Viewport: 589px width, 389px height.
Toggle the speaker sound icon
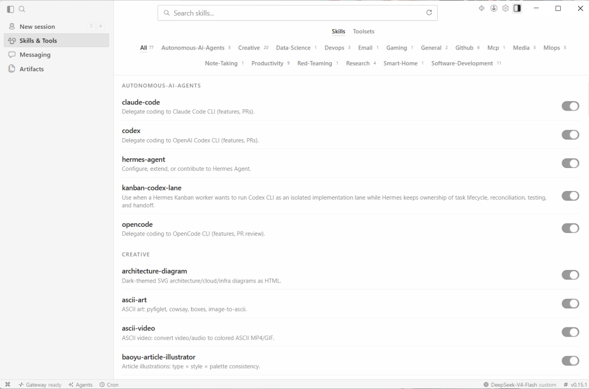(481, 8)
